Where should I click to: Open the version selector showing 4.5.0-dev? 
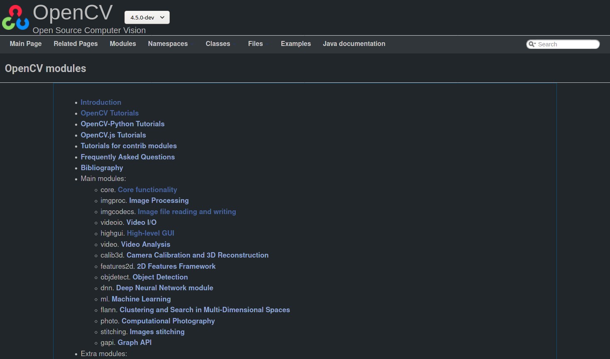tap(147, 17)
